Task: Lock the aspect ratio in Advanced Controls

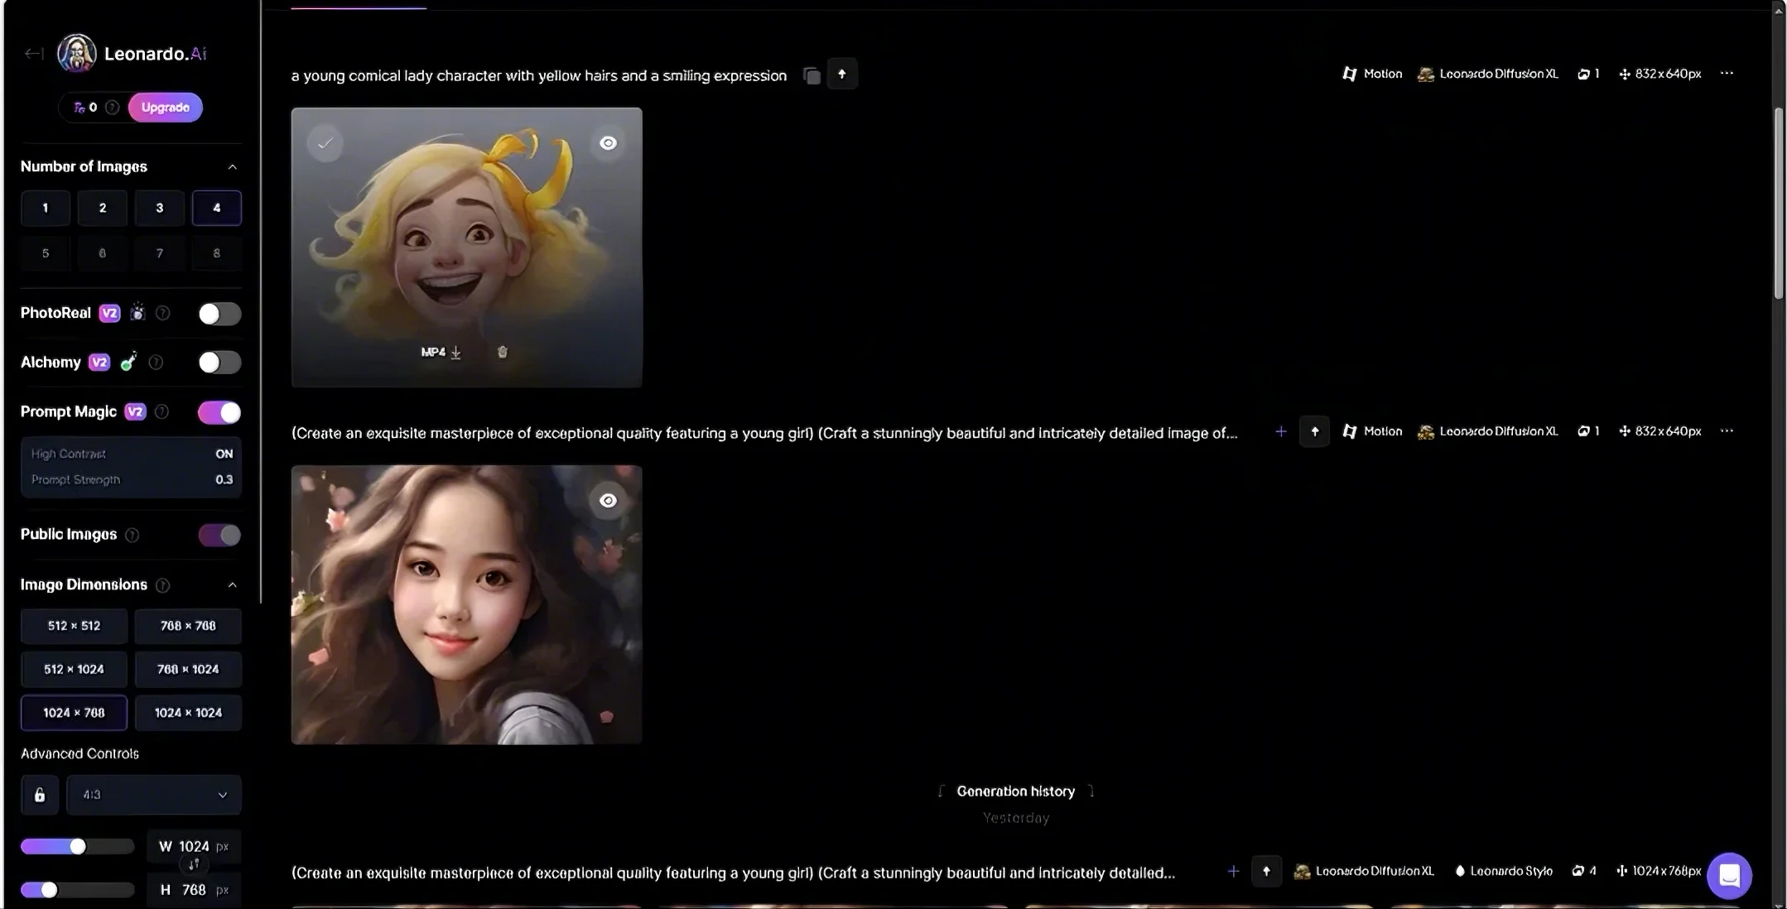Action: 39,795
